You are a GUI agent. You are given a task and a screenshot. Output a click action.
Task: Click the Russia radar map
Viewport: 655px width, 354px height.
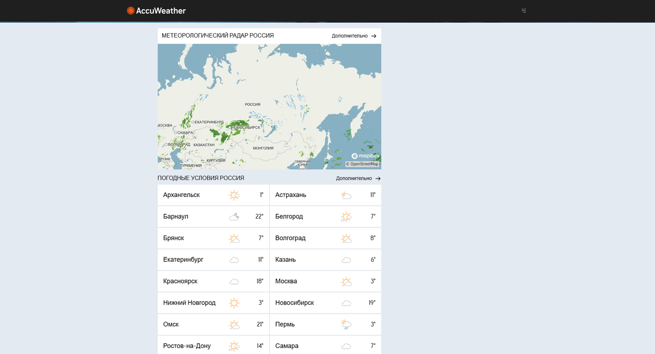click(270, 106)
